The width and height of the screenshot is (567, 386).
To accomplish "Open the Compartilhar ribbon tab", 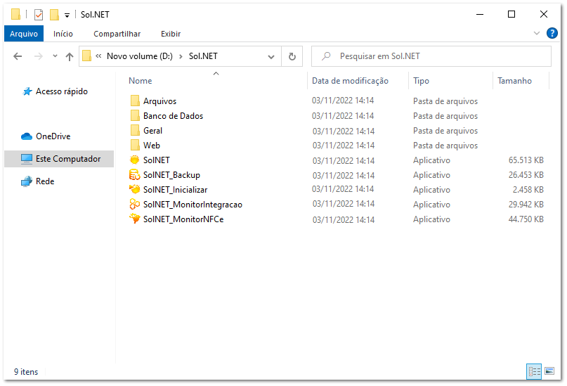I will pyautogui.click(x=117, y=34).
